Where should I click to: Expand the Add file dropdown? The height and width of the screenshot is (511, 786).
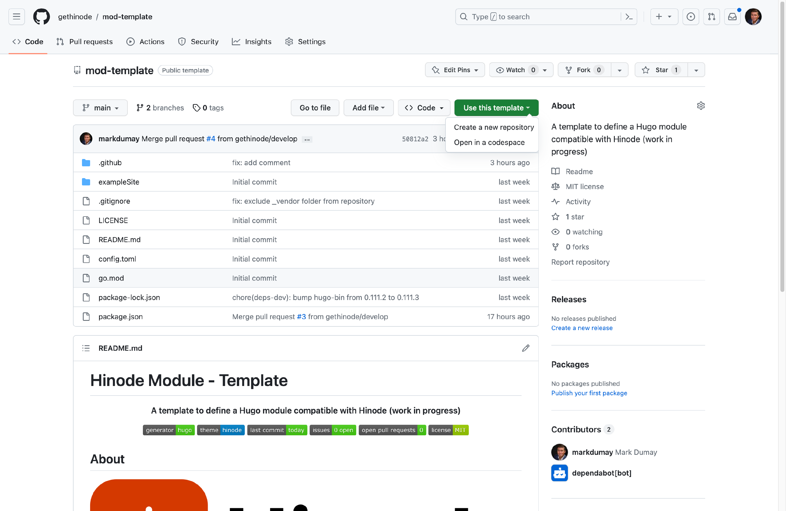[x=368, y=108]
